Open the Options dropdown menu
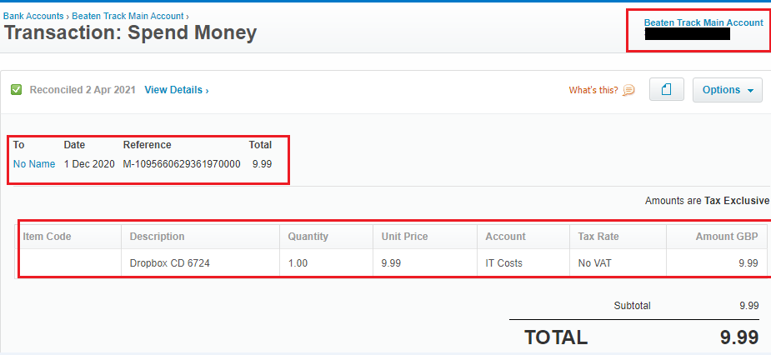Image resolution: width=771 pixels, height=355 pixels. pyautogui.click(x=727, y=90)
